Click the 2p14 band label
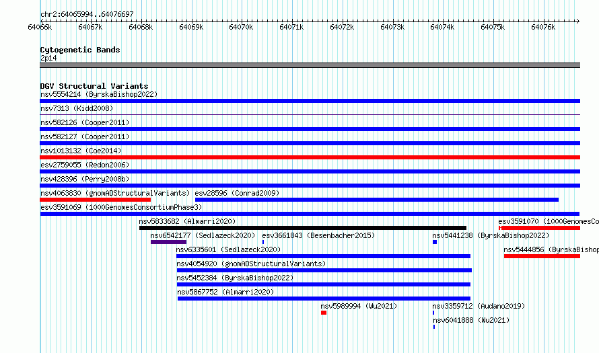Viewport: 599px width, 353px height. click(x=48, y=58)
